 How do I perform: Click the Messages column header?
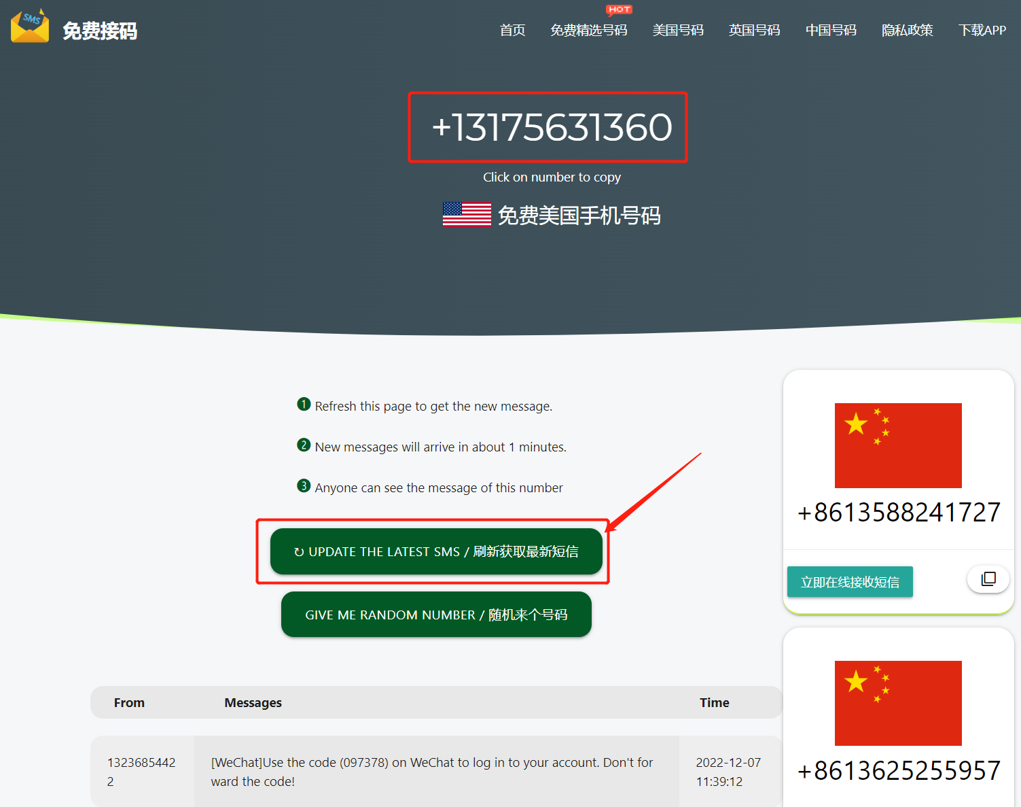click(253, 703)
